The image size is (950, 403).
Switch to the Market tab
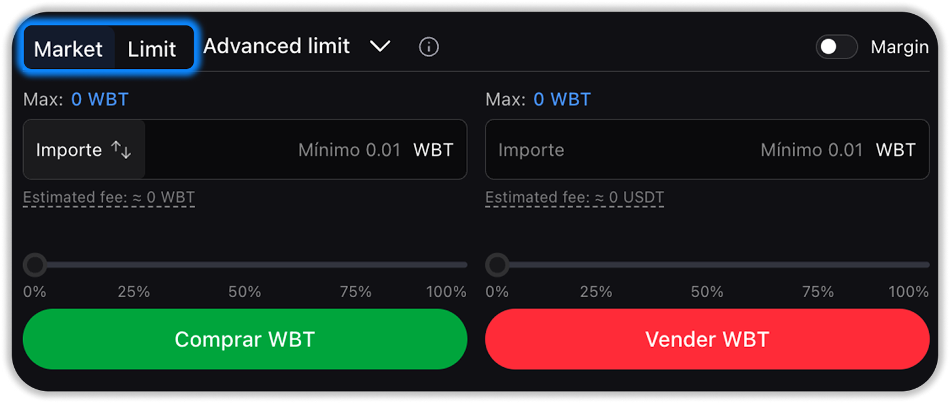pos(68,48)
